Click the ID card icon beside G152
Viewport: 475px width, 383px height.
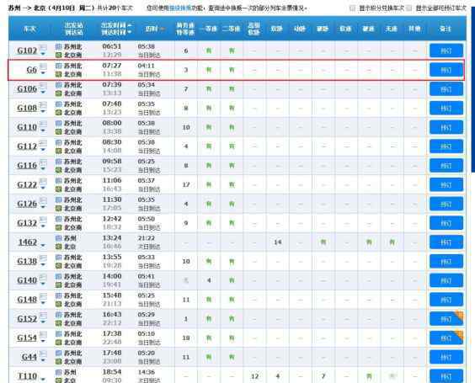point(43,316)
